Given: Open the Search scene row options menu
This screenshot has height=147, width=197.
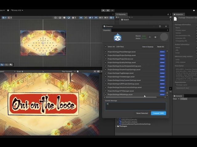Looking at the screenshot, I should point(171,20).
